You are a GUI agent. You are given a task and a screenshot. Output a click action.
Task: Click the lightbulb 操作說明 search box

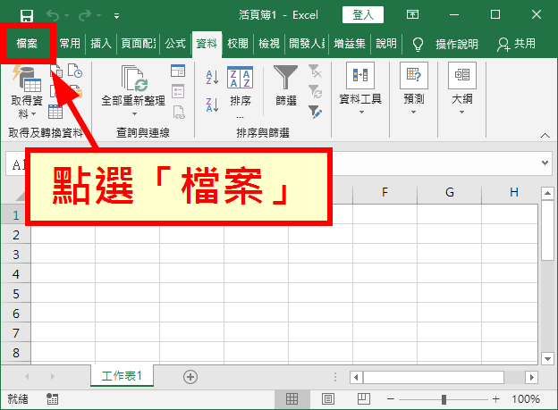click(445, 44)
